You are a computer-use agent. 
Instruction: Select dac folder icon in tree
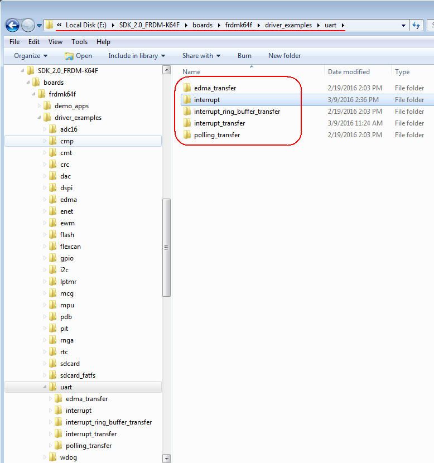coord(53,176)
